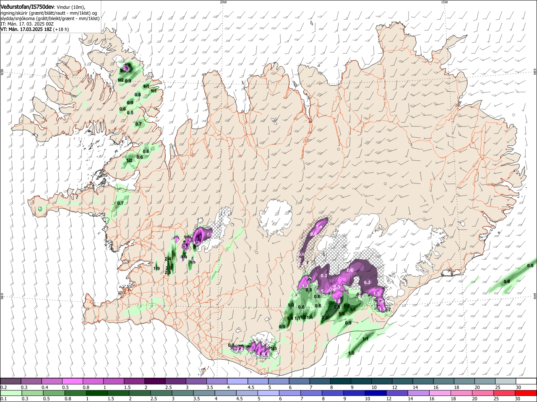Pick the rain scale swatch between 4 and 4.5
Viewport: 537px width, 402px height.
(227, 393)
